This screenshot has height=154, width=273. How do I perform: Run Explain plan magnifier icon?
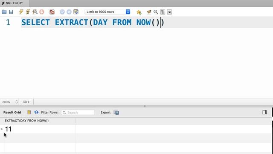(35, 12)
